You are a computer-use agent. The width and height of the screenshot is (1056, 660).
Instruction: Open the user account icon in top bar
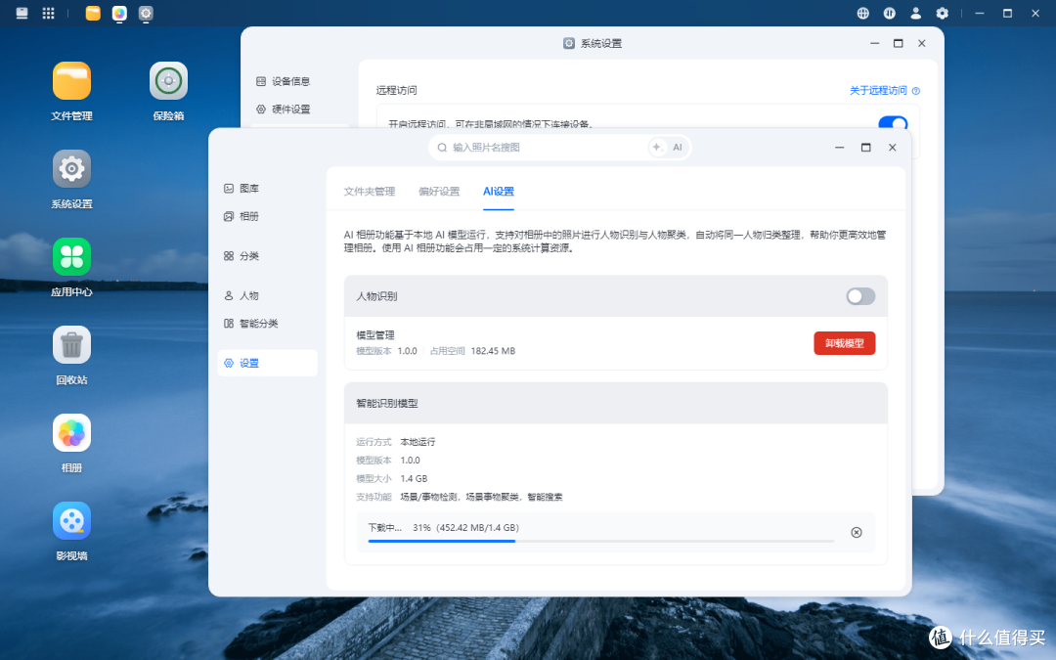(915, 13)
